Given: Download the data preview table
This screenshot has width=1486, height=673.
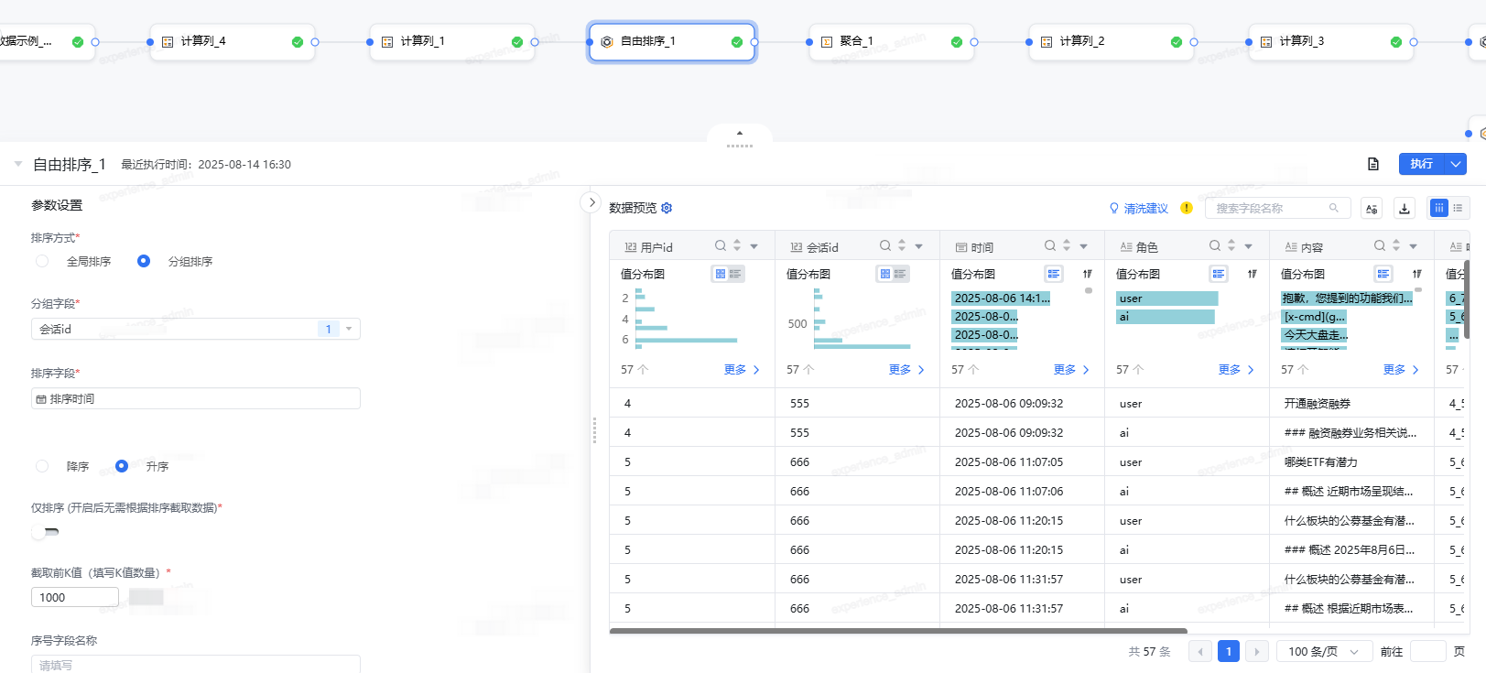Looking at the screenshot, I should (x=1404, y=209).
